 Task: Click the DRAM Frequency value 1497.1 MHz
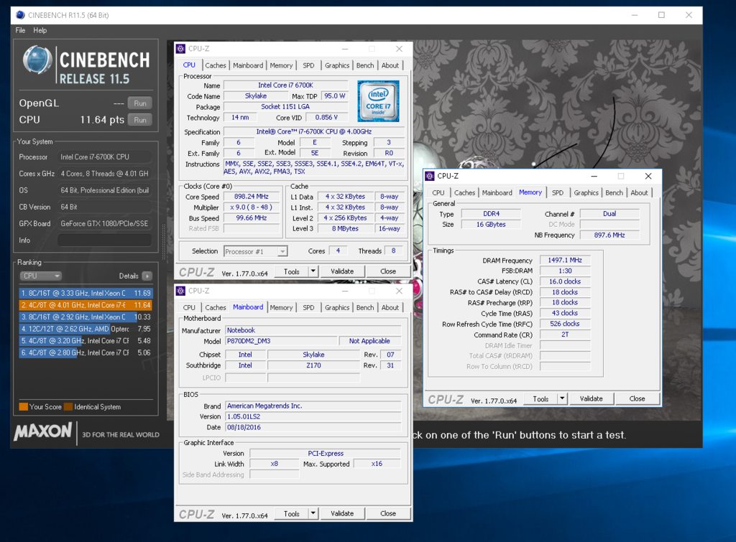tap(565, 260)
